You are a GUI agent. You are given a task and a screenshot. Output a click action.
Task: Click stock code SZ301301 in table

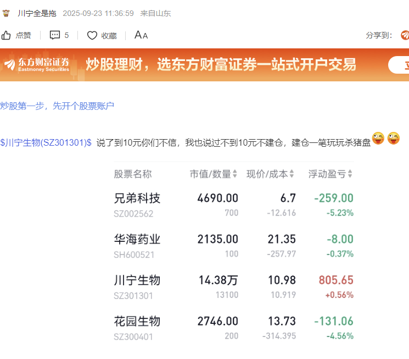coord(133,296)
